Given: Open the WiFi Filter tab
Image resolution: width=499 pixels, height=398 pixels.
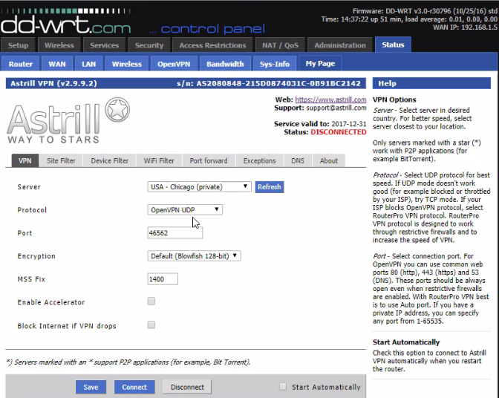Looking at the screenshot, I should (159, 160).
